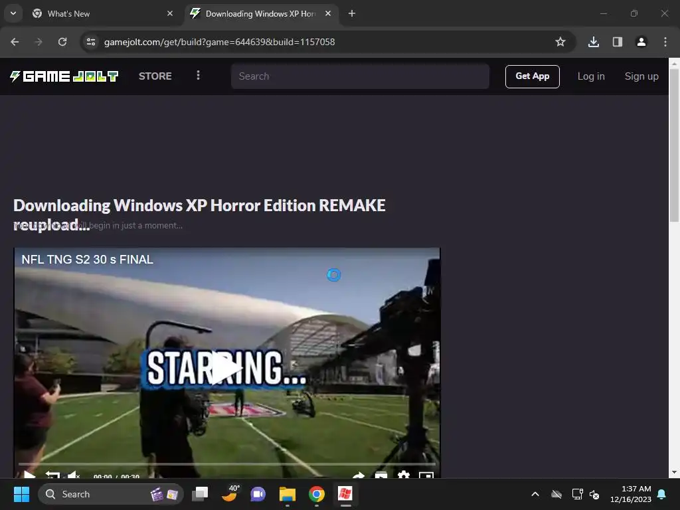Bookmark this page with the star icon
This screenshot has width=680, height=510.
[560, 42]
